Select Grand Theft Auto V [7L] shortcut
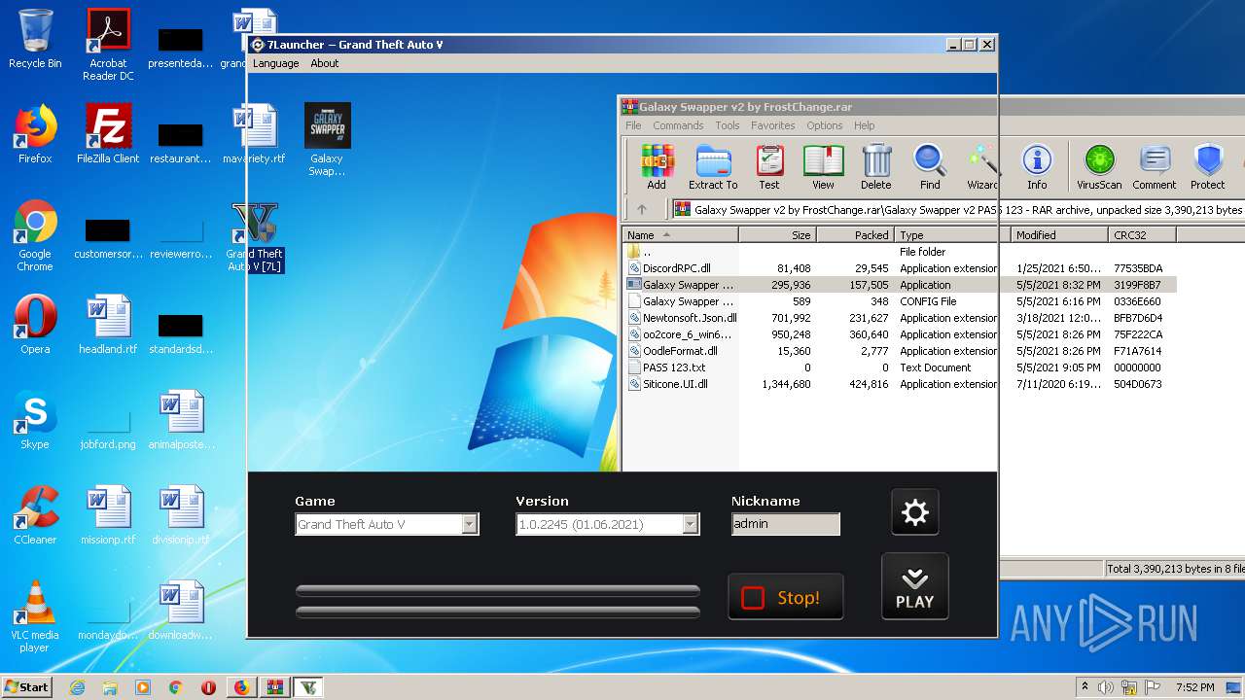Screen dimensions: 1245x700 point(254,237)
